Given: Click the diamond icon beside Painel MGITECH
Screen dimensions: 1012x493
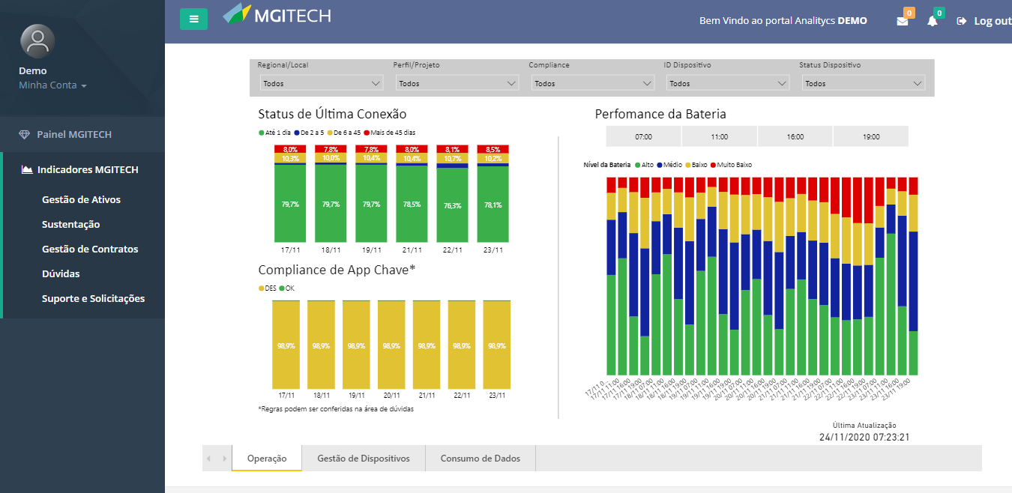Looking at the screenshot, I should pyautogui.click(x=25, y=135).
